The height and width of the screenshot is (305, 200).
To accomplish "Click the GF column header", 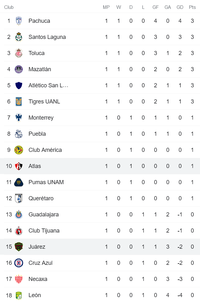I will click(x=155, y=7).
